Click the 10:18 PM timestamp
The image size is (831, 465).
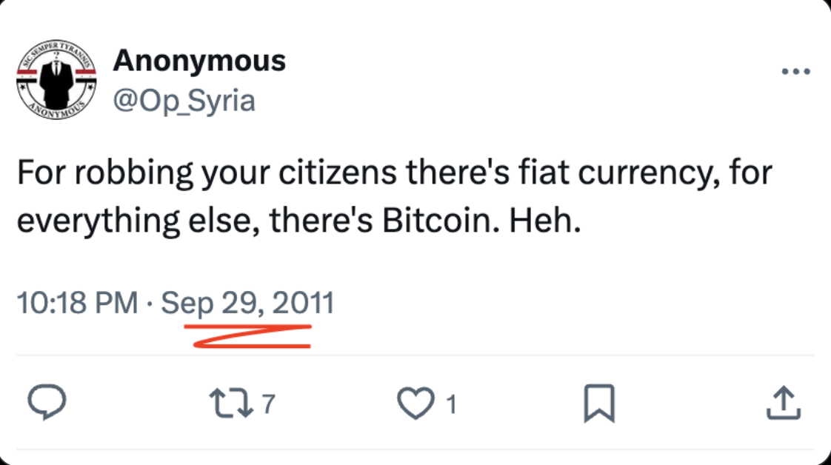tap(77, 303)
